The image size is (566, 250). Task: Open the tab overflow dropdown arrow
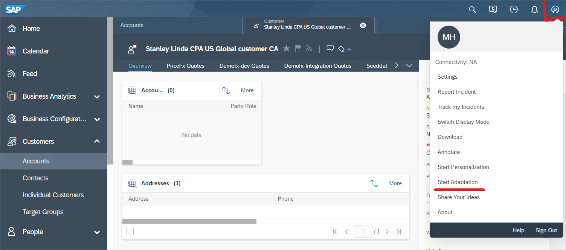410,66
